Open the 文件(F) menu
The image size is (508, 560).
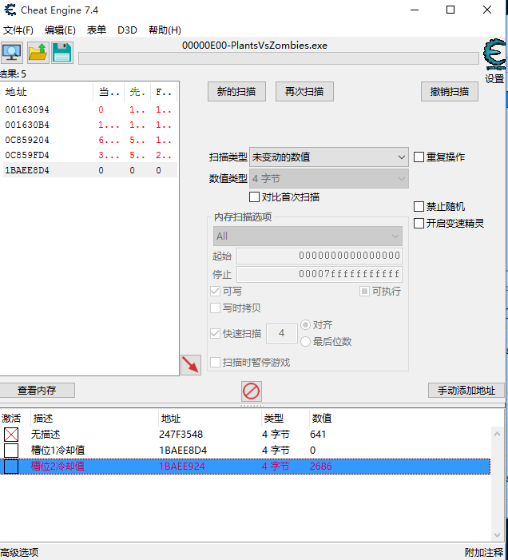(x=18, y=30)
